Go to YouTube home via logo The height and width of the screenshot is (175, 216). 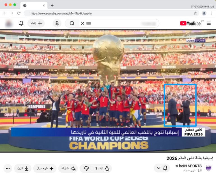(190, 23)
